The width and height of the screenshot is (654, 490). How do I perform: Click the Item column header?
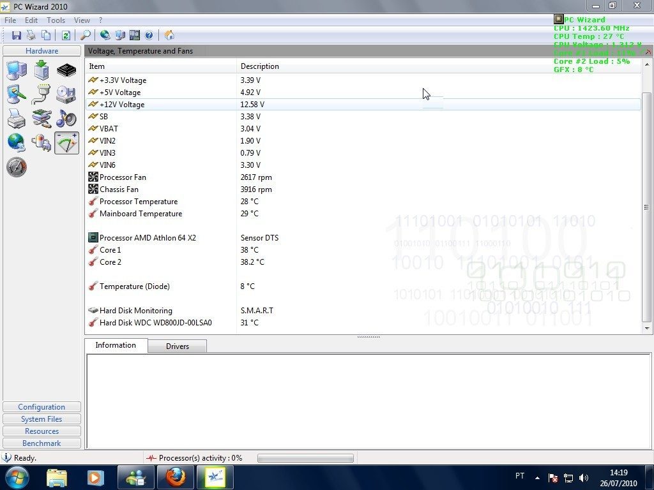pyautogui.click(x=161, y=66)
